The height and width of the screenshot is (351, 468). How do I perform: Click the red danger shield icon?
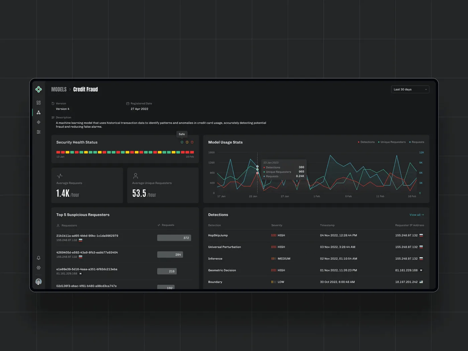click(x=192, y=142)
